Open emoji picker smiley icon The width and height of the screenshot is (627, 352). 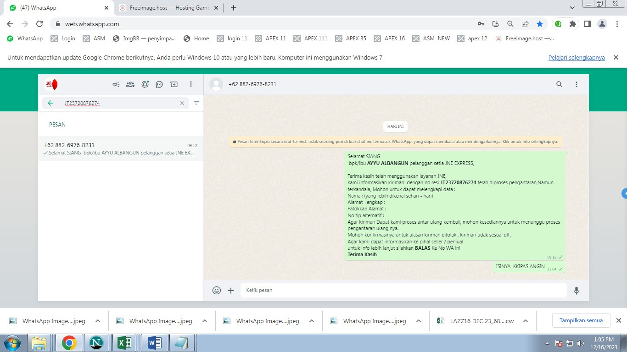pos(217,290)
